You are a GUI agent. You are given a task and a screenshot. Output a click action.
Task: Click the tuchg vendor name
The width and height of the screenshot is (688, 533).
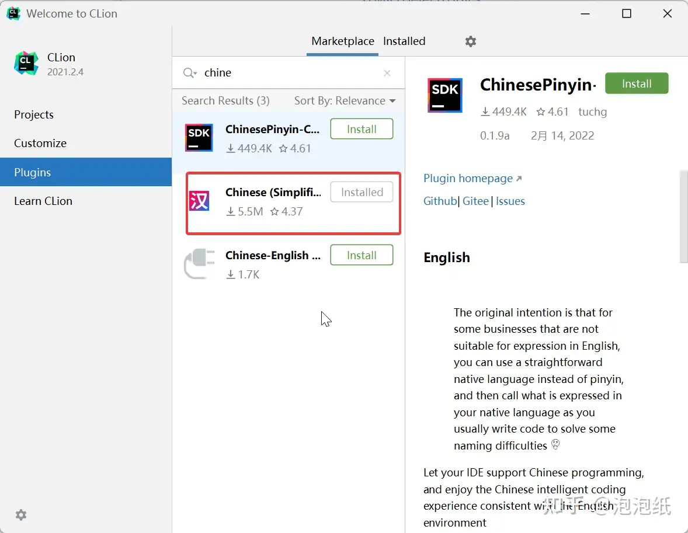point(592,112)
